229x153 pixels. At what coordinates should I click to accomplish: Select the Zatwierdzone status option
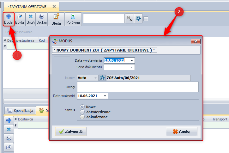coord(83,112)
